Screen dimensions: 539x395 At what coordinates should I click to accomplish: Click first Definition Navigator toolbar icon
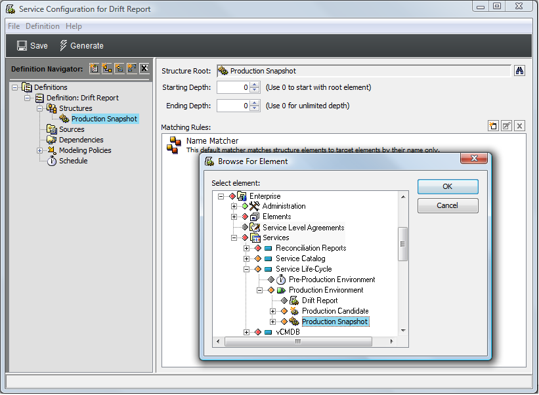point(94,68)
